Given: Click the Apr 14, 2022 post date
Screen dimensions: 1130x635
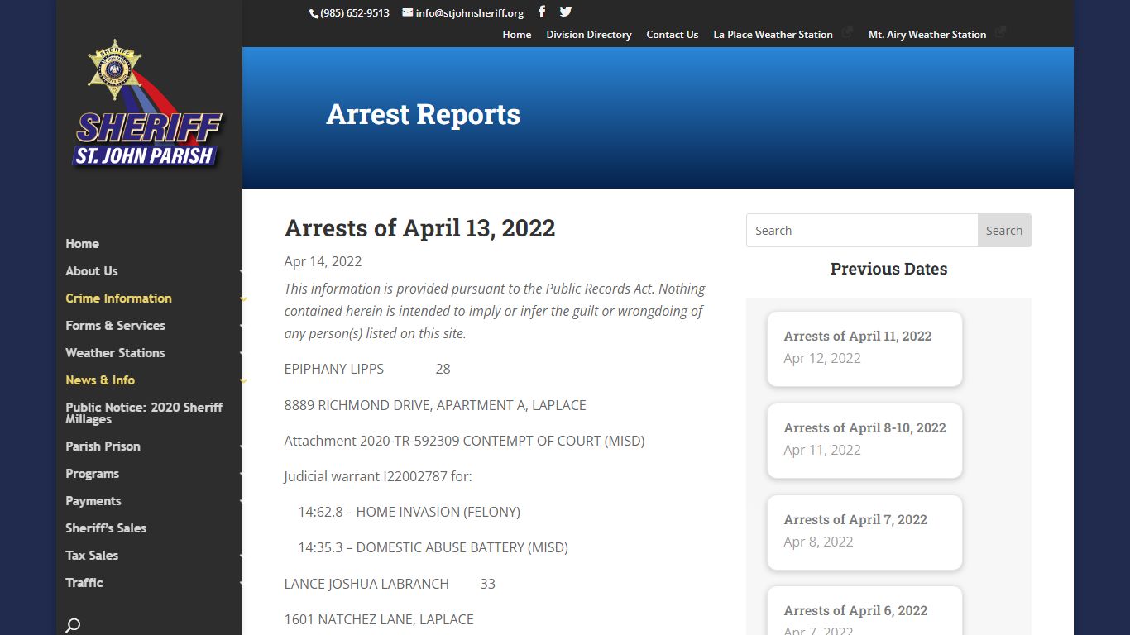Looking at the screenshot, I should point(323,262).
